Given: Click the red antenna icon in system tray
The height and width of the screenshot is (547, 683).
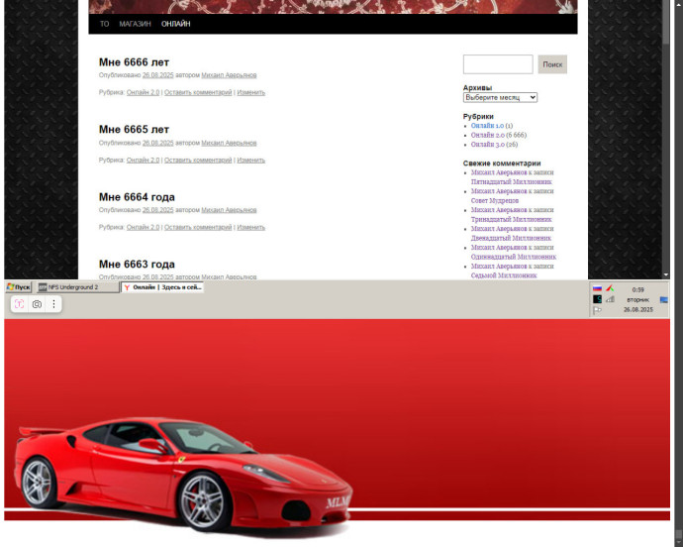Looking at the screenshot, I should click(610, 288).
